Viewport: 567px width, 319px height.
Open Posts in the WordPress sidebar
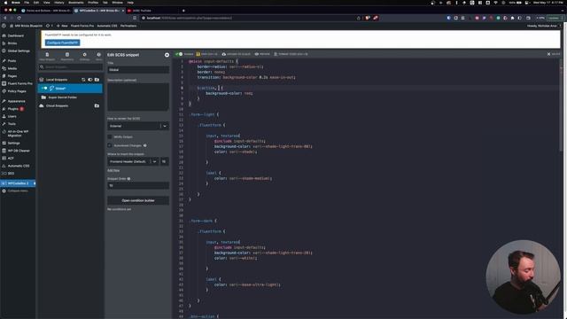[x=12, y=61]
